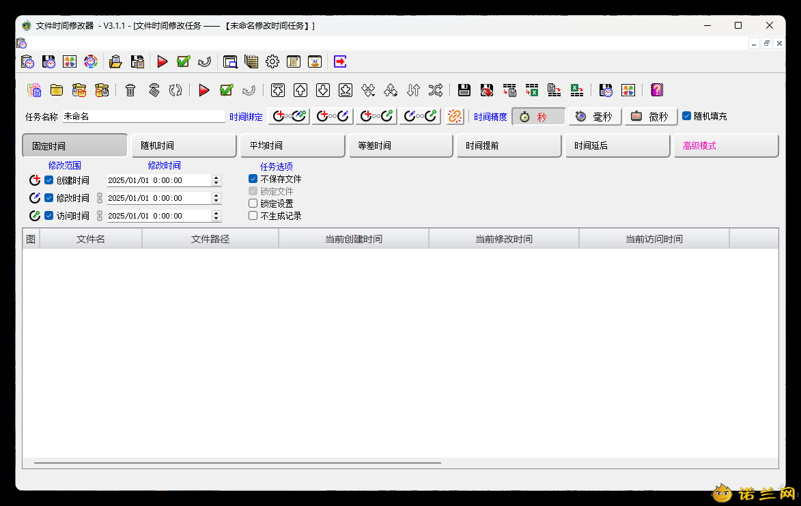Open the purple help book icon
Screen dimensions: 801x506
(x=656, y=90)
